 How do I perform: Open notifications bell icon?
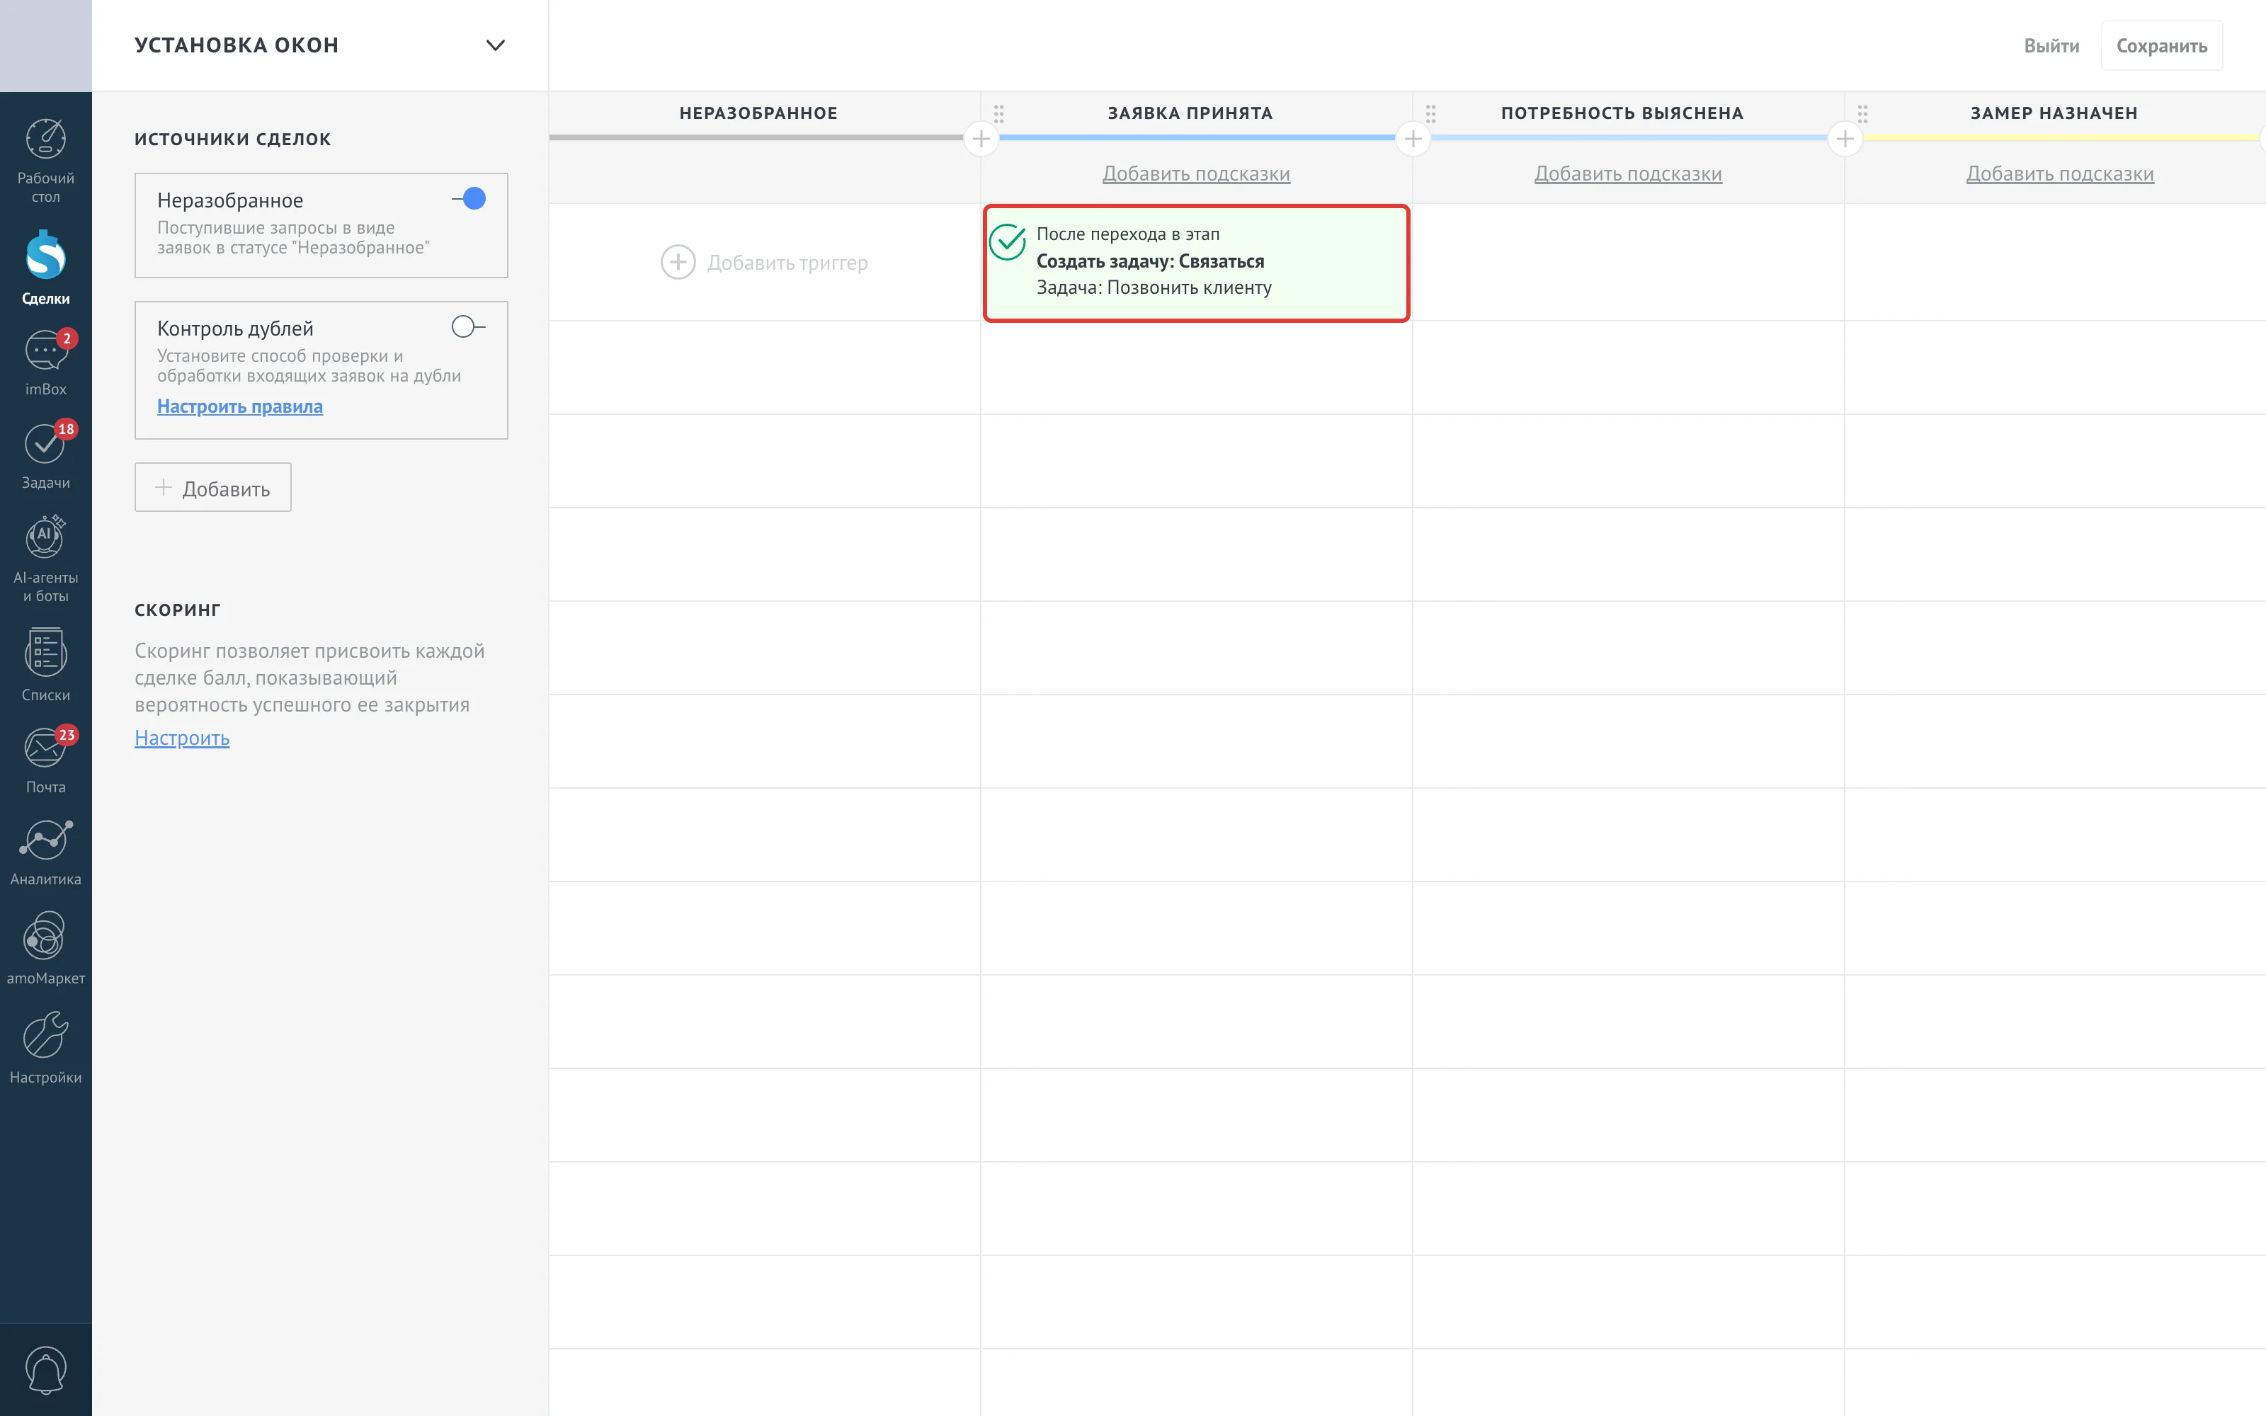(x=45, y=1370)
